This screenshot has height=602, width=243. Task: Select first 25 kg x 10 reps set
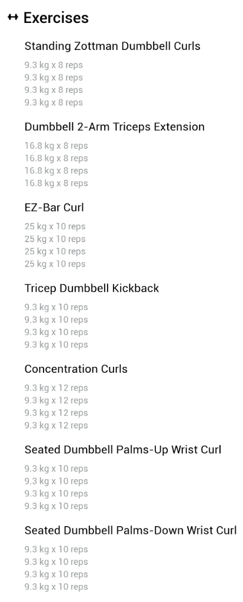[55, 226]
